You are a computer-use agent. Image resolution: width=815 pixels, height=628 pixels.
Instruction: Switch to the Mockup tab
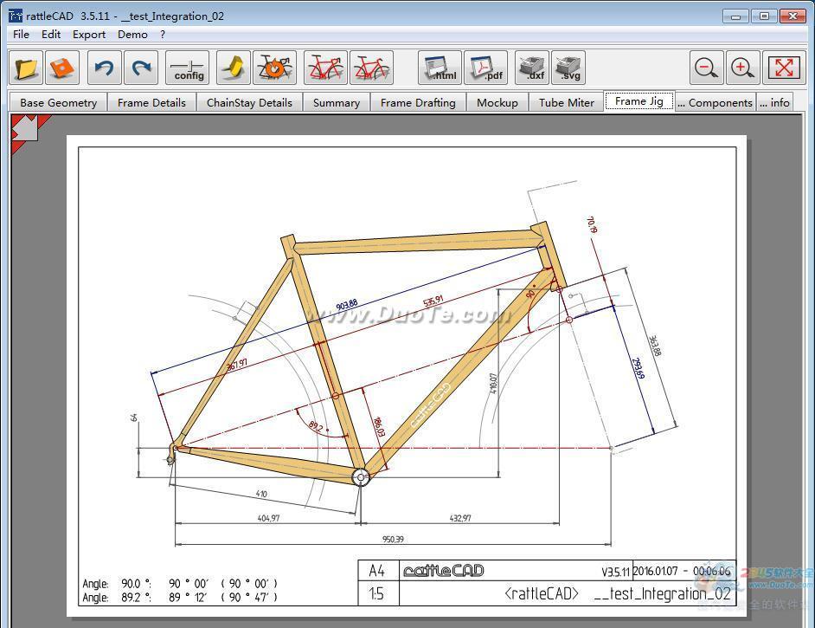(x=497, y=102)
